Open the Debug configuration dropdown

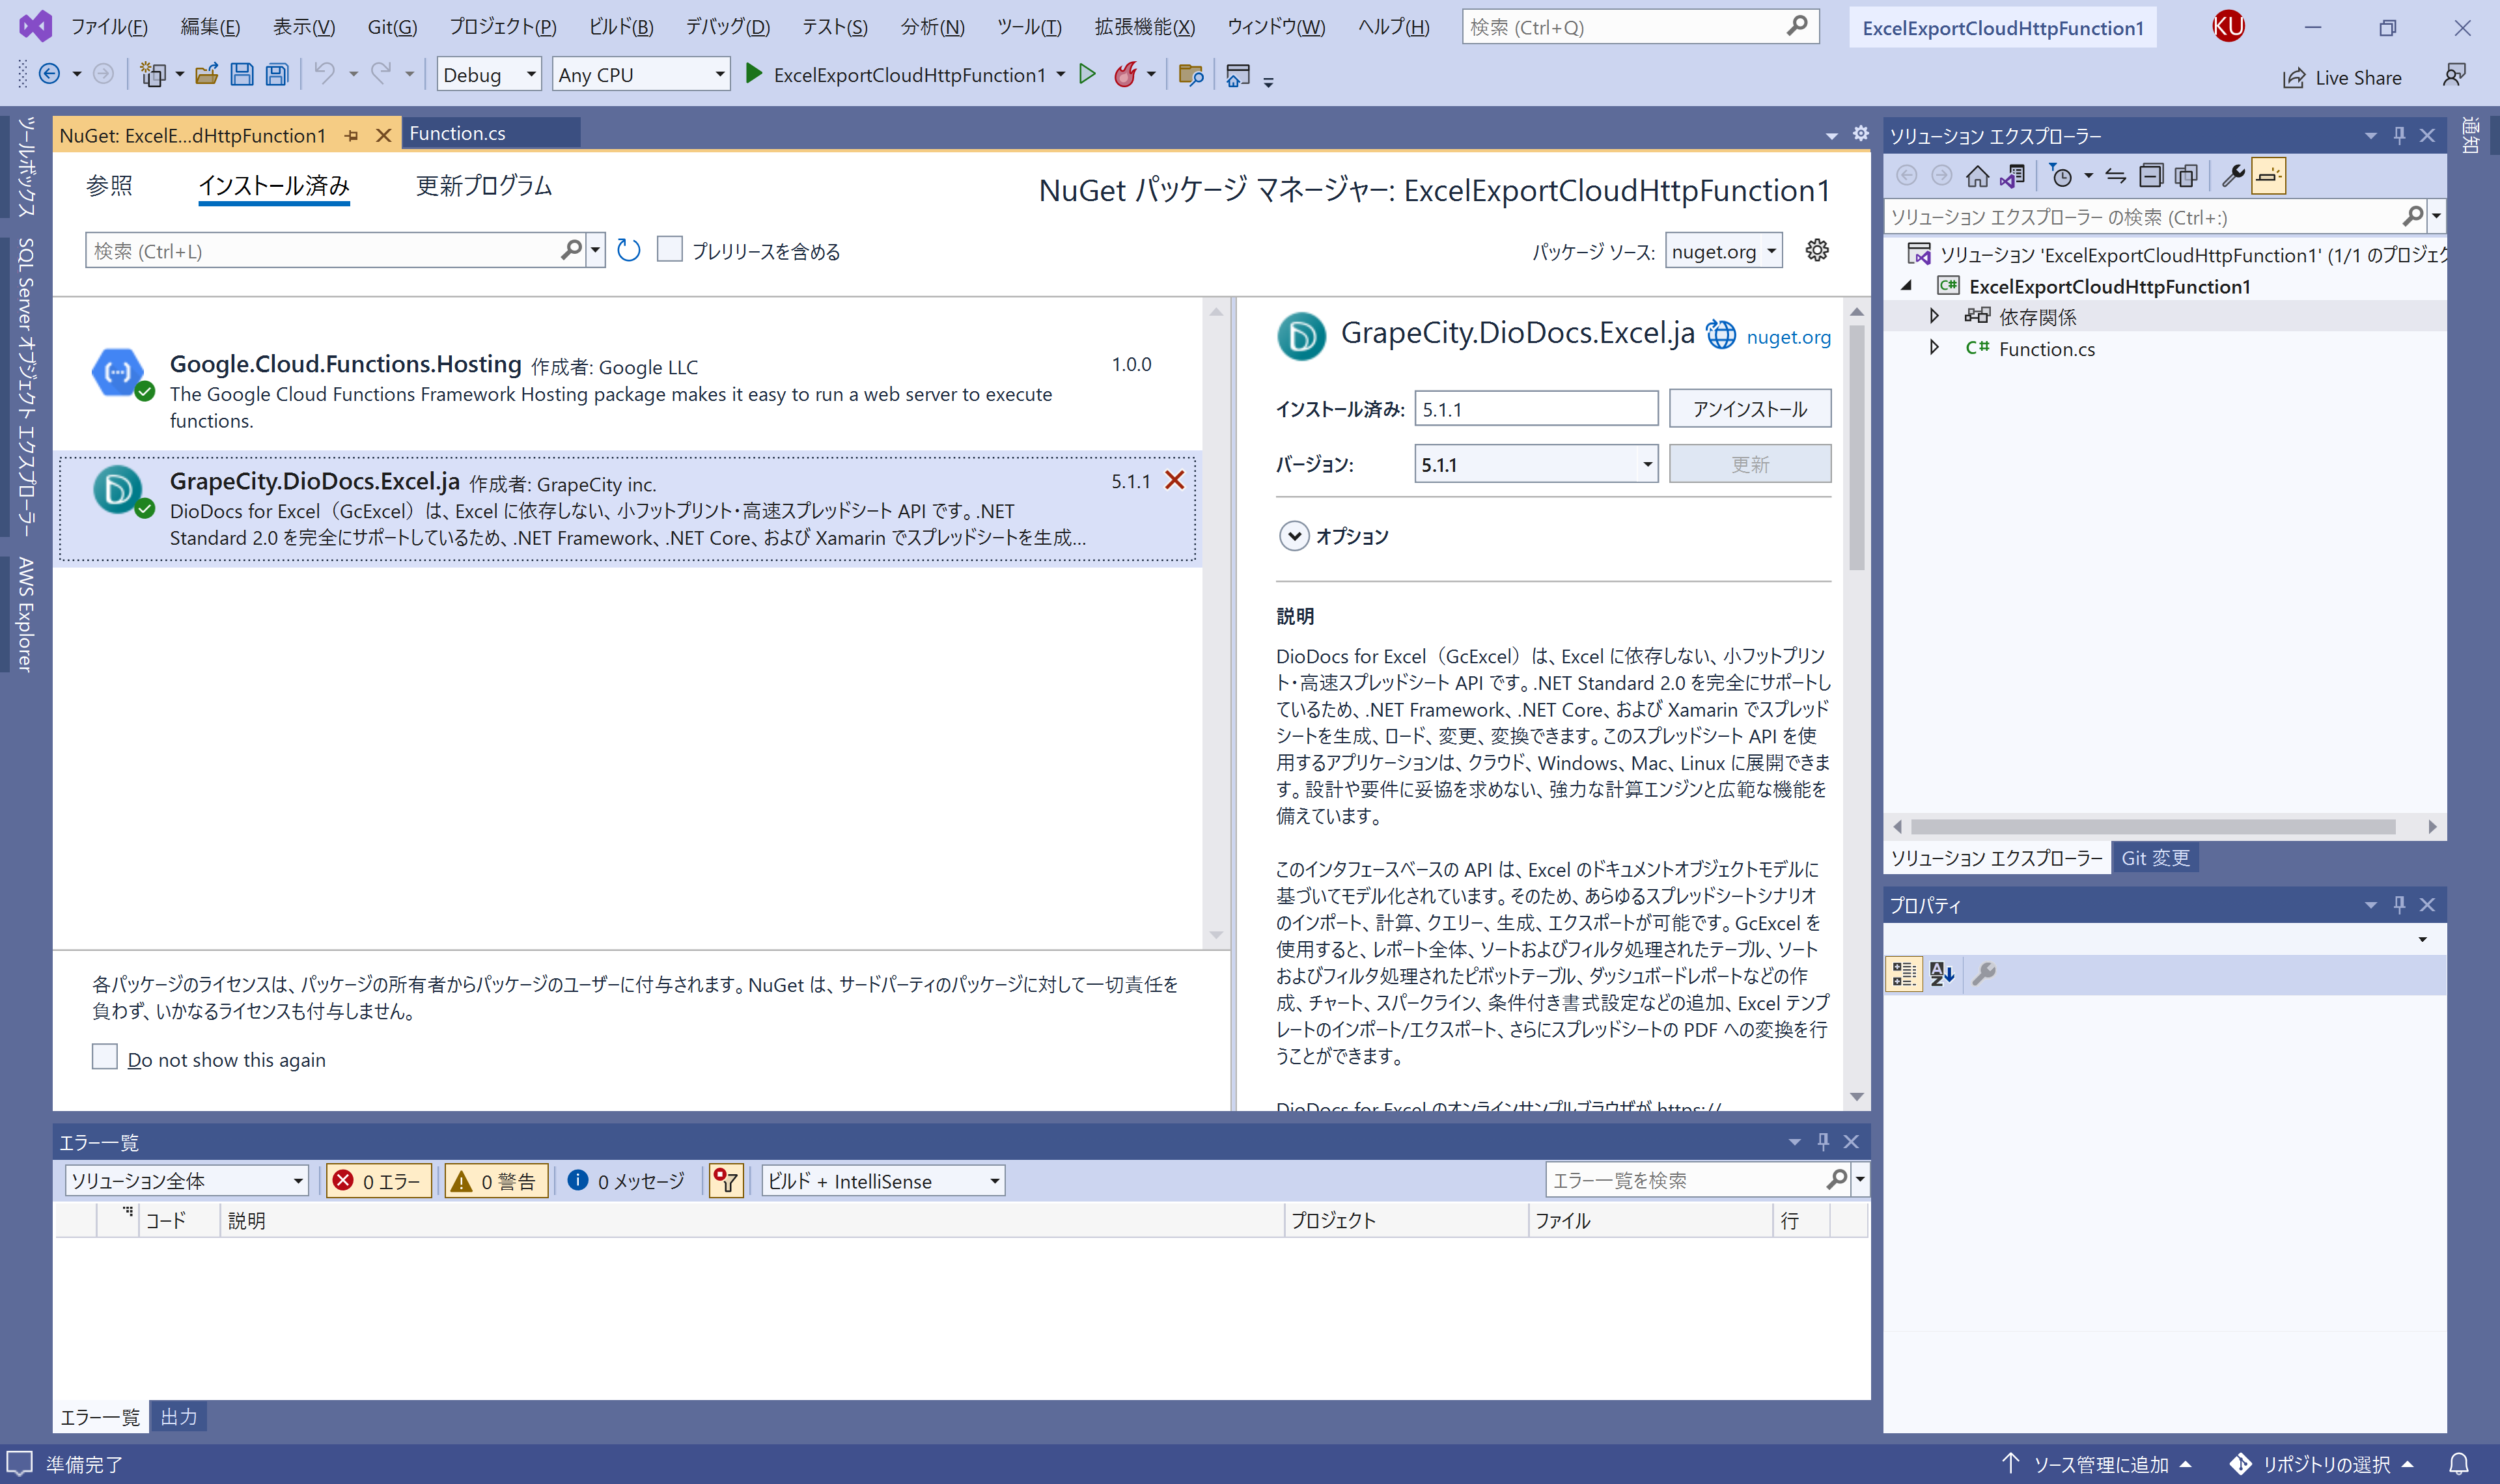489,74
